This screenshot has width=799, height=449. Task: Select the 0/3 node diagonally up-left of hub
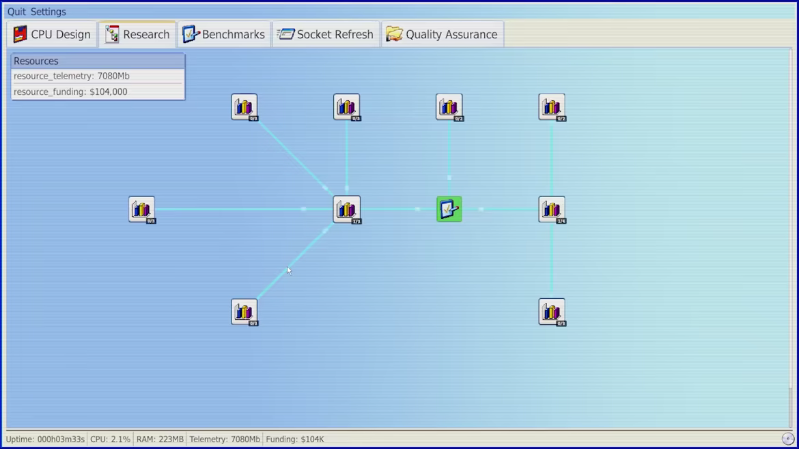pyautogui.click(x=244, y=107)
